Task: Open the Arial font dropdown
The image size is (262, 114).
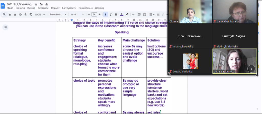Action: tap(78, 15)
